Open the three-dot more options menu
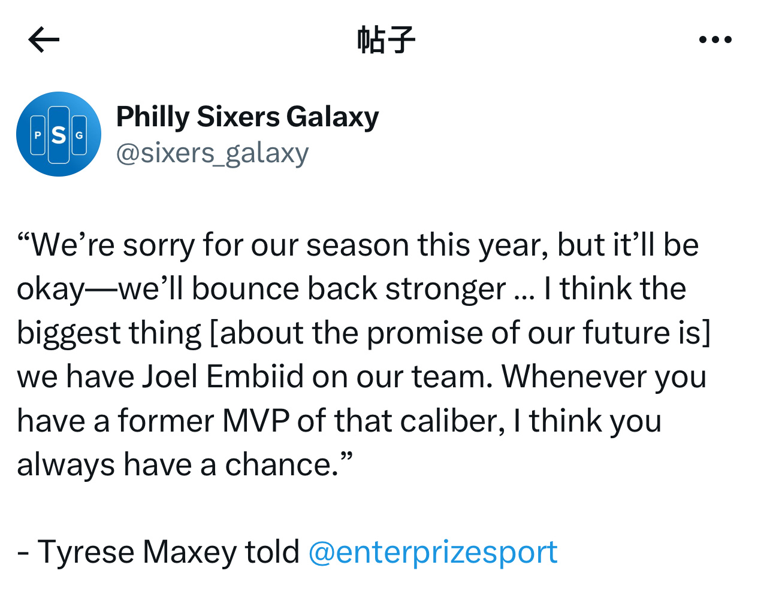This screenshot has width=773, height=601. point(715,40)
